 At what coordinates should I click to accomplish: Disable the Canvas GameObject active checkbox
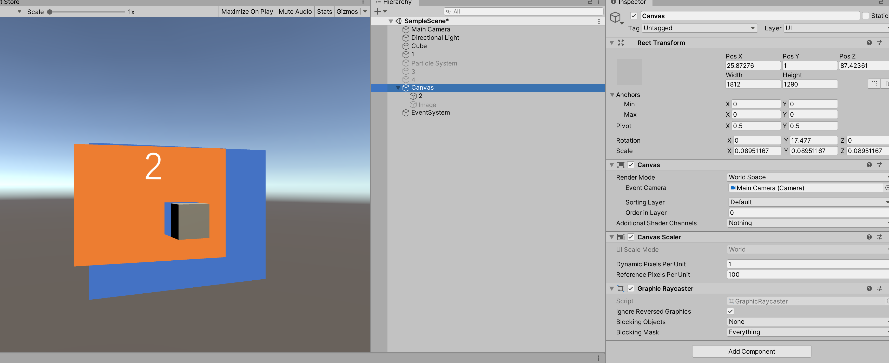(x=634, y=16)
